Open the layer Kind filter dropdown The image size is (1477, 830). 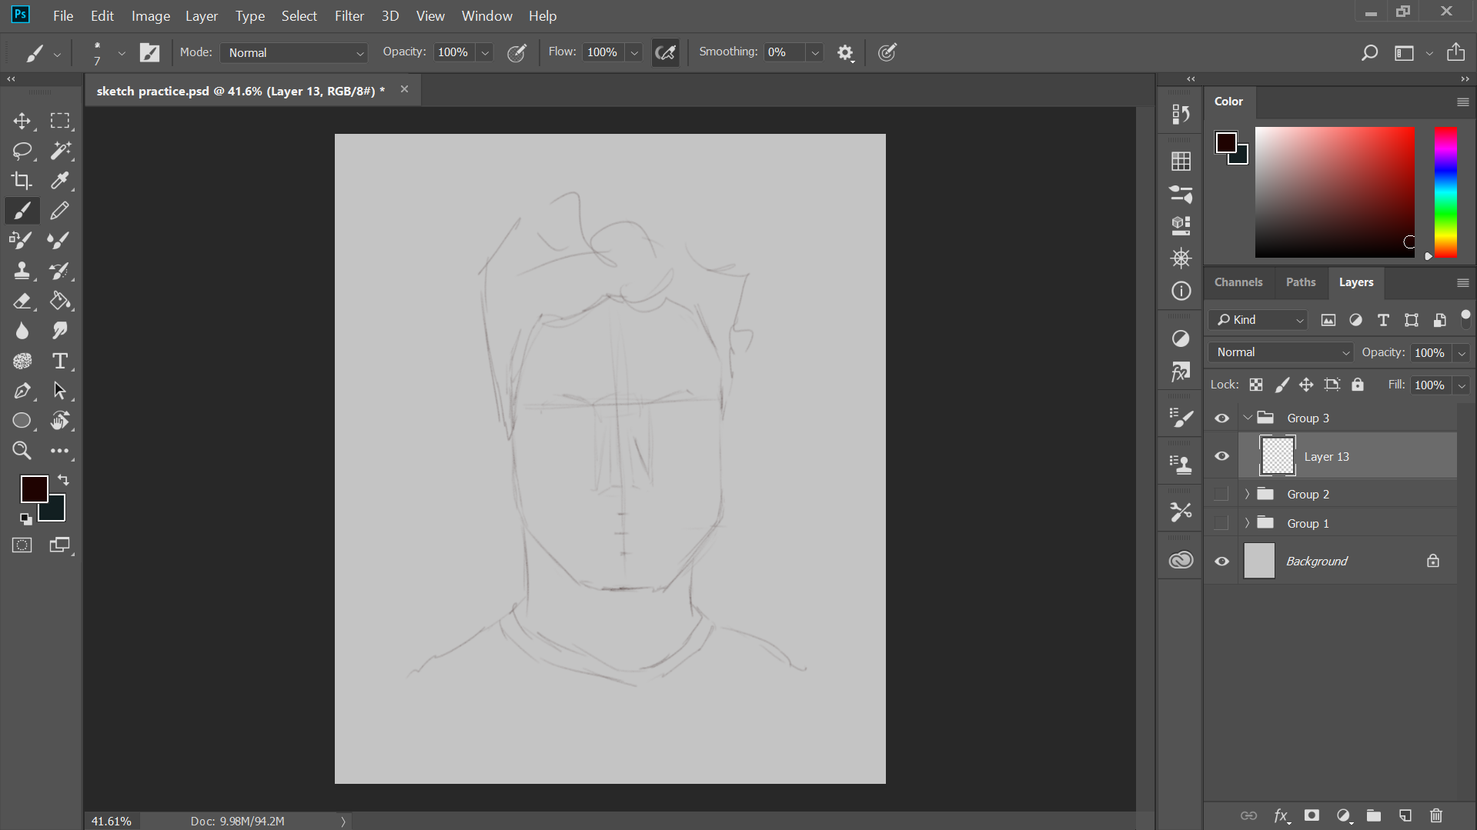click(1258, 320)
